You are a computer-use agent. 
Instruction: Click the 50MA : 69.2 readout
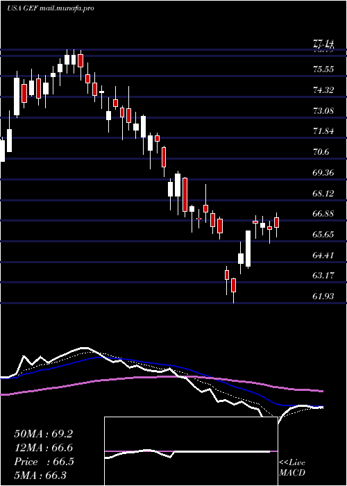pos(44,434)
